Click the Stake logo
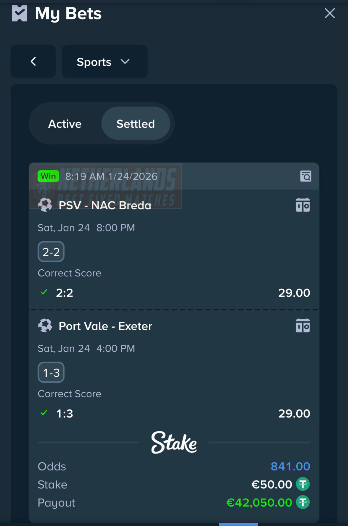348x526 pixels. (x=174, y=443)
